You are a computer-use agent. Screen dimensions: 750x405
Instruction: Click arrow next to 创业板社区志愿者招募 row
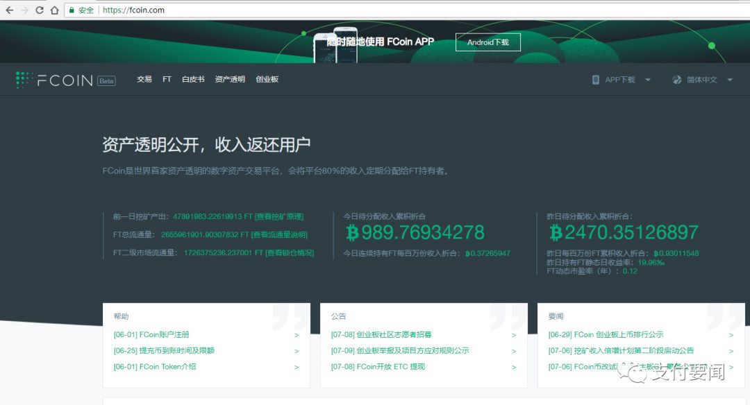click(514, 335)
